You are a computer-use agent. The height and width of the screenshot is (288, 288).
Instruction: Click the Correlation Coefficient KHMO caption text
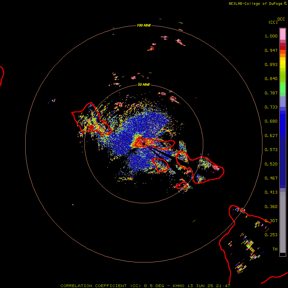tap(145, 286)
